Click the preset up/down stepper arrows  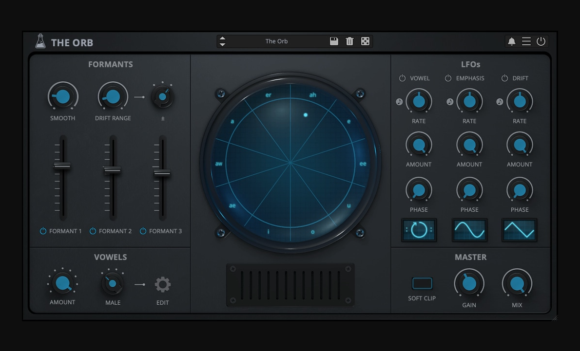pos(222,41)
